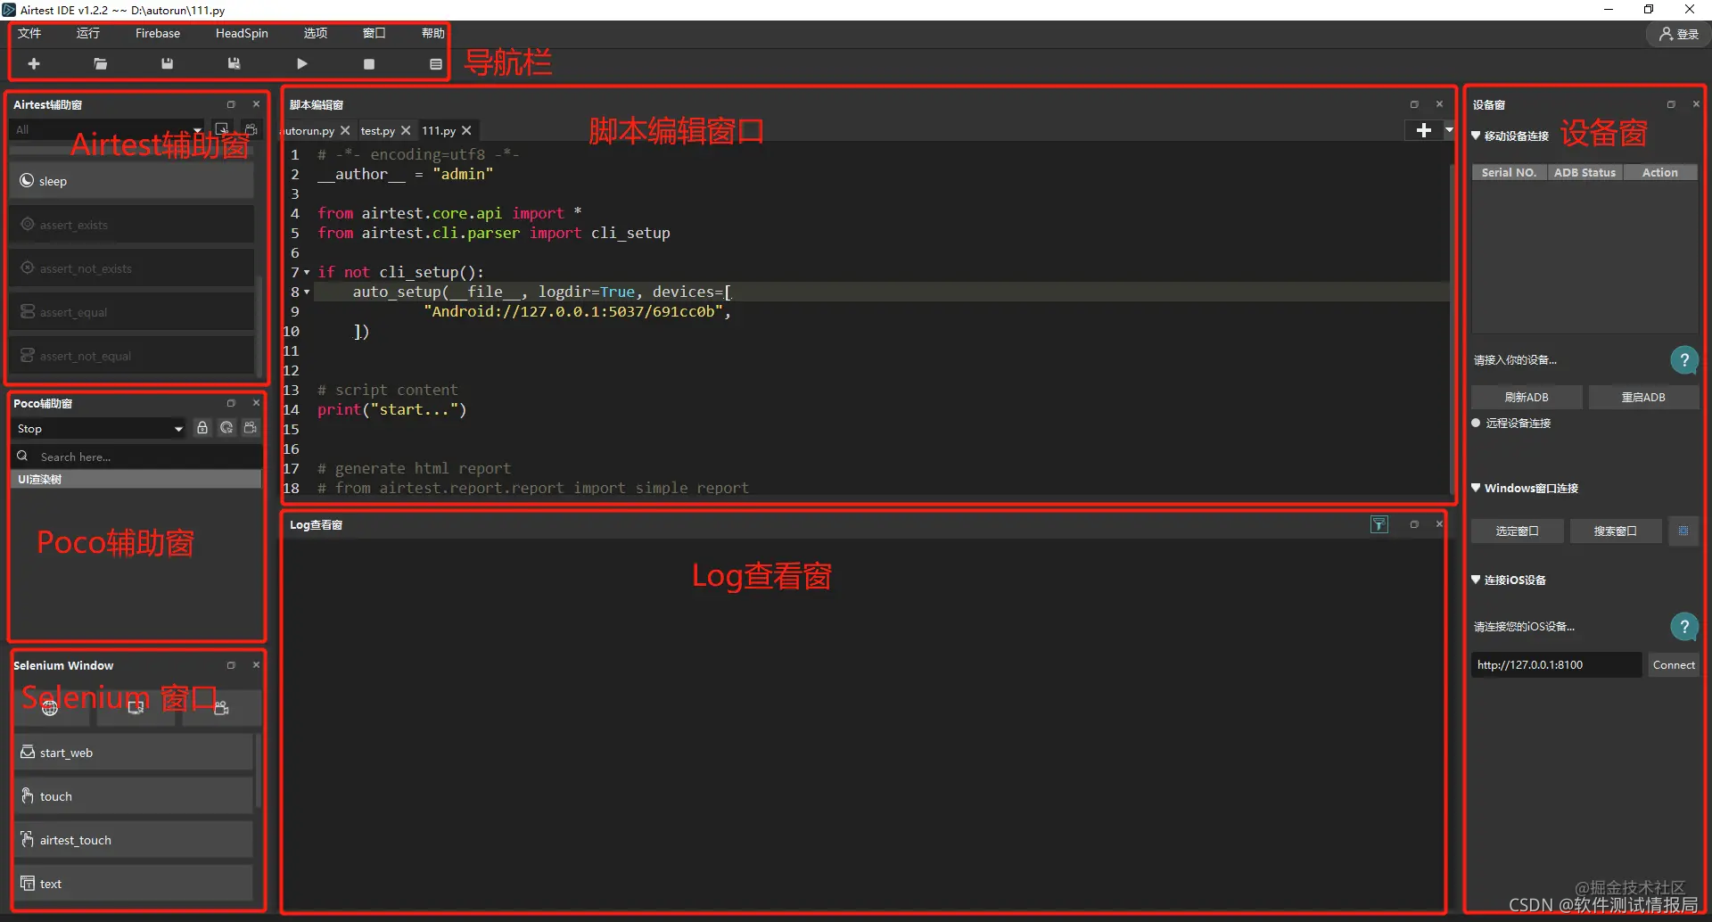Collapse the 连接iOS设备 section

click(x=1476, y=580)
